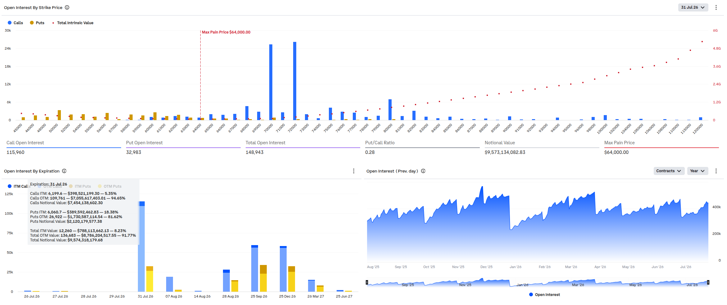The width and height of the screenshot is (727, 305).
Task: Click the 72000 strike calls bar
Action: pos(295,81)
